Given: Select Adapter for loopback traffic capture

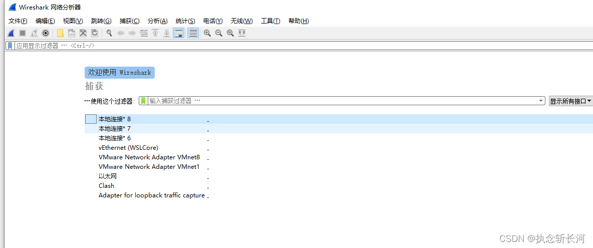Looking at the screenshot, I should pyautogui.click(x=339, y=195).
